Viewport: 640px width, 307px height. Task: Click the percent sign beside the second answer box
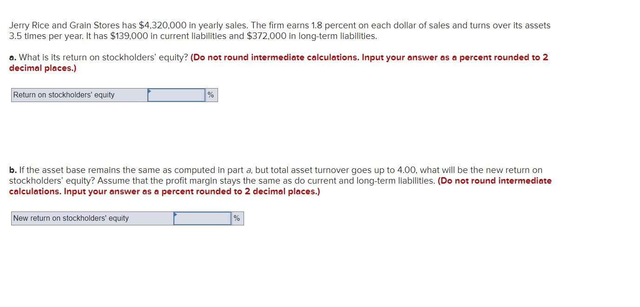pos(237,218)
